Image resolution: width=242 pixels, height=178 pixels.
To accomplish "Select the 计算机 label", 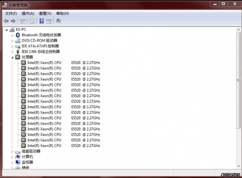I will point(27,157).
